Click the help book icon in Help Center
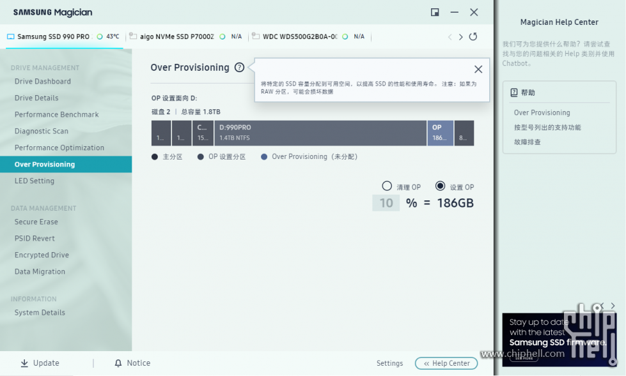 pyautogui.click(x=514, y=93)
